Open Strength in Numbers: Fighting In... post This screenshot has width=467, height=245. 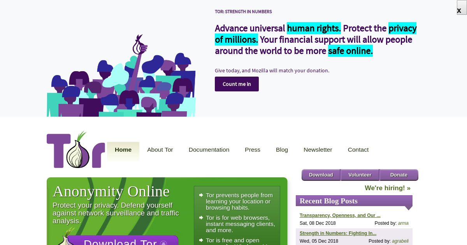(x=338, y=233)
